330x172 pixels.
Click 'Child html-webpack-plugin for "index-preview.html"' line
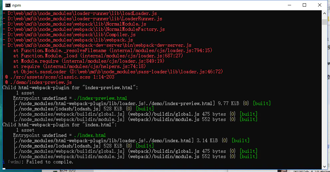point(70,88)
